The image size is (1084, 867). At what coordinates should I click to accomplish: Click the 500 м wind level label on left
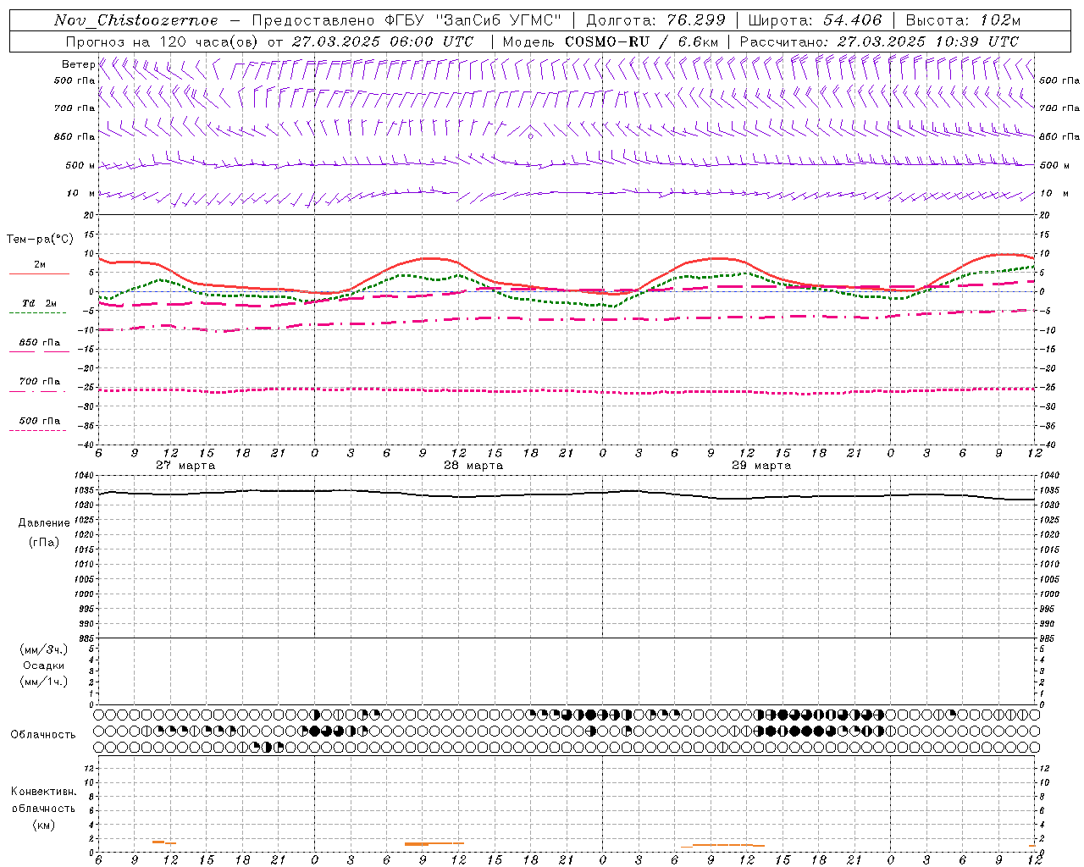(x=80, y=165)
